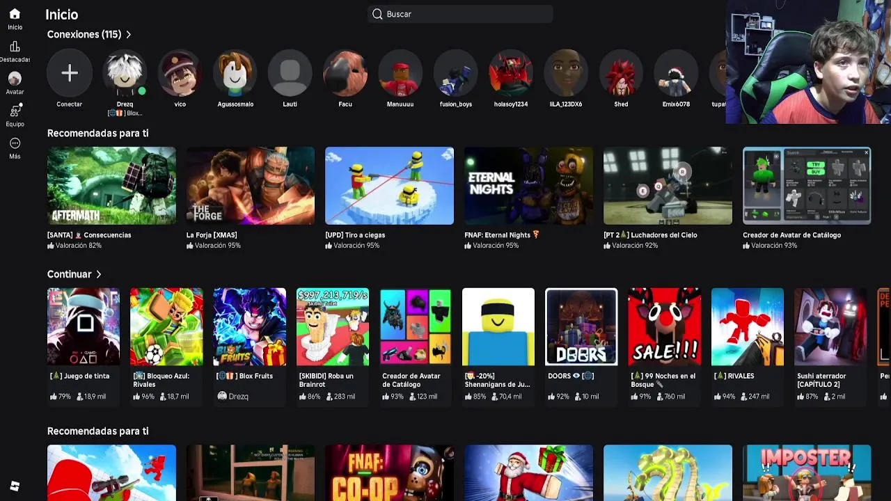Screen dimensions: 891x501
Task: Open Facu's friend avatar
Action: 345,73
